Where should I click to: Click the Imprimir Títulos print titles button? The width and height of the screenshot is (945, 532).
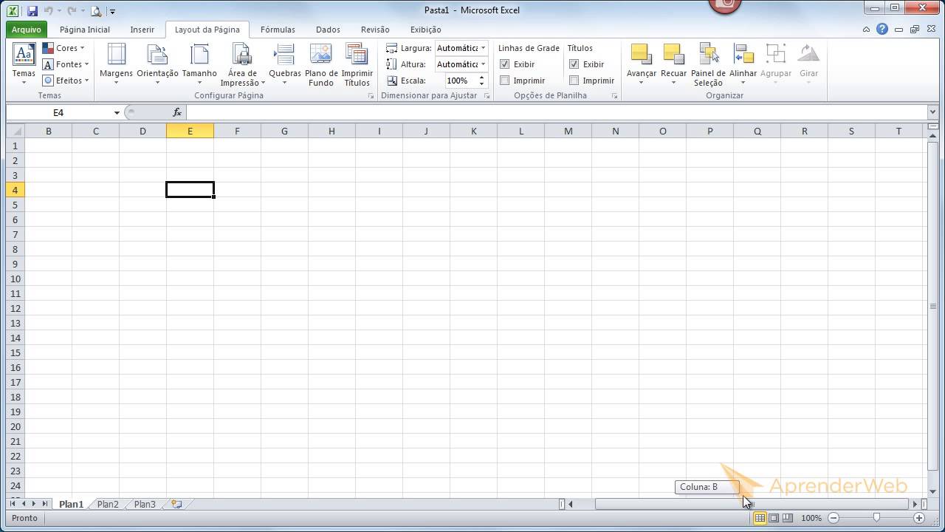tap(357, 63)
